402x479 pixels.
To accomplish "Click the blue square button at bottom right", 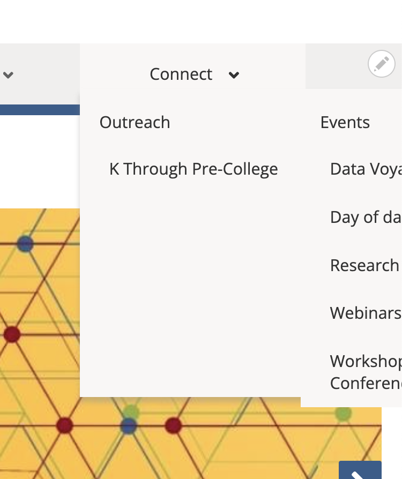I will pyautogui.click(x=360, y=470).
